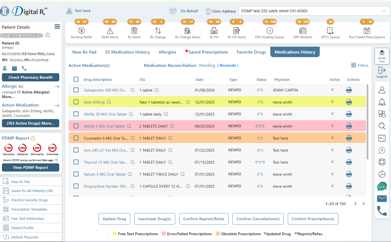Expand the Clinic Address dropdown
This screenshot has width=391, height=242.
384,11
